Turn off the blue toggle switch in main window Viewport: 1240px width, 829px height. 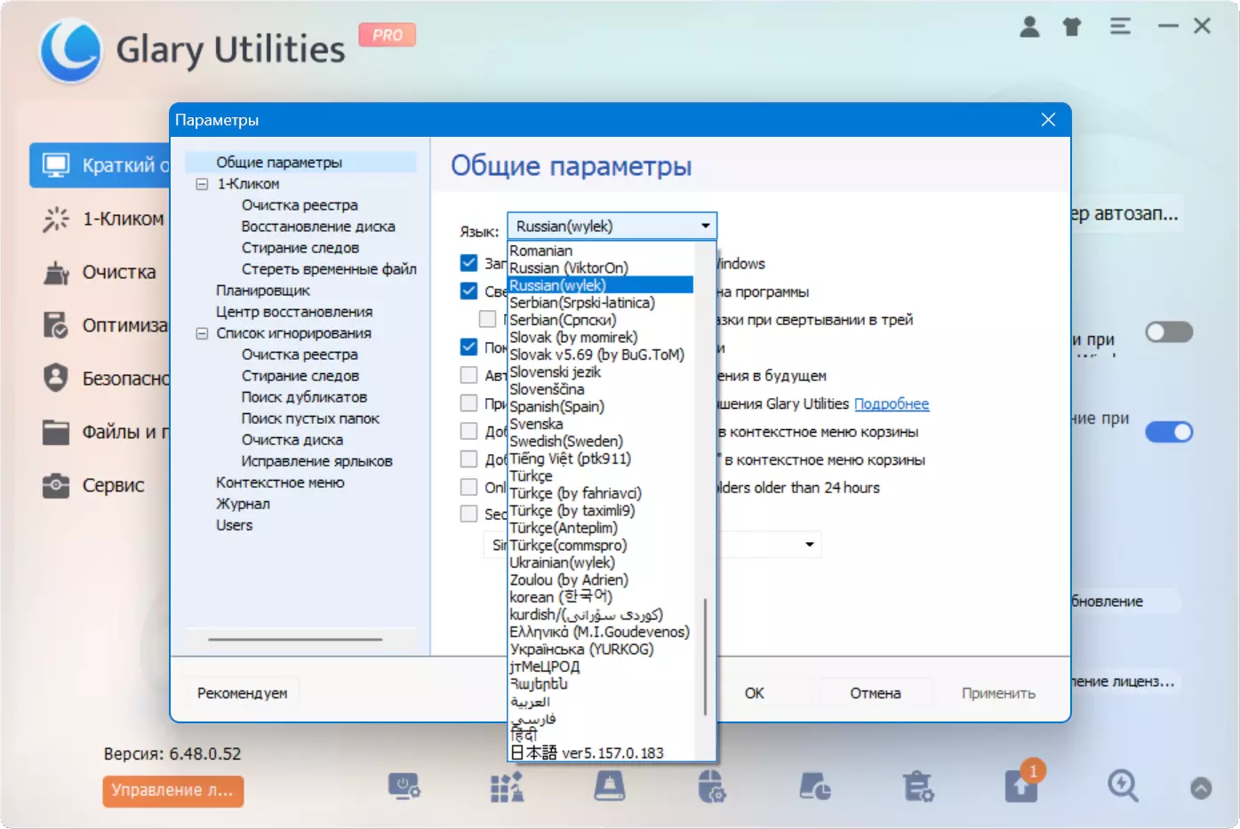click(1169, 432)
